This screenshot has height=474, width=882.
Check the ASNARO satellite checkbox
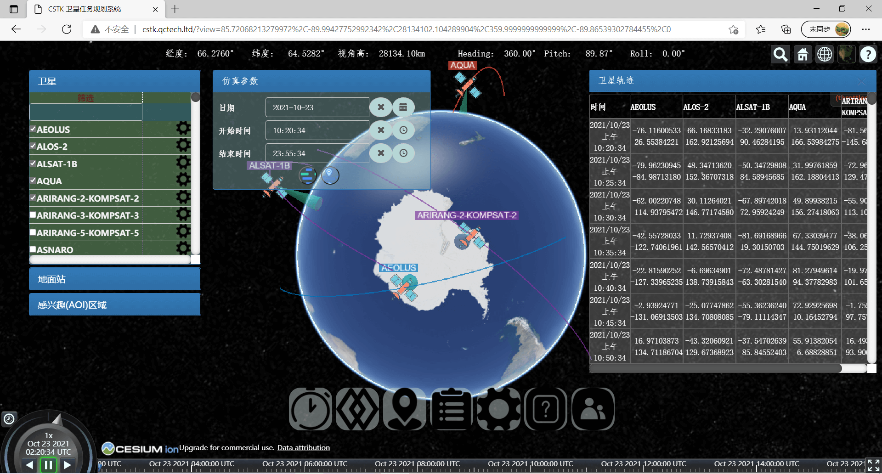click(x=33, y=249)
